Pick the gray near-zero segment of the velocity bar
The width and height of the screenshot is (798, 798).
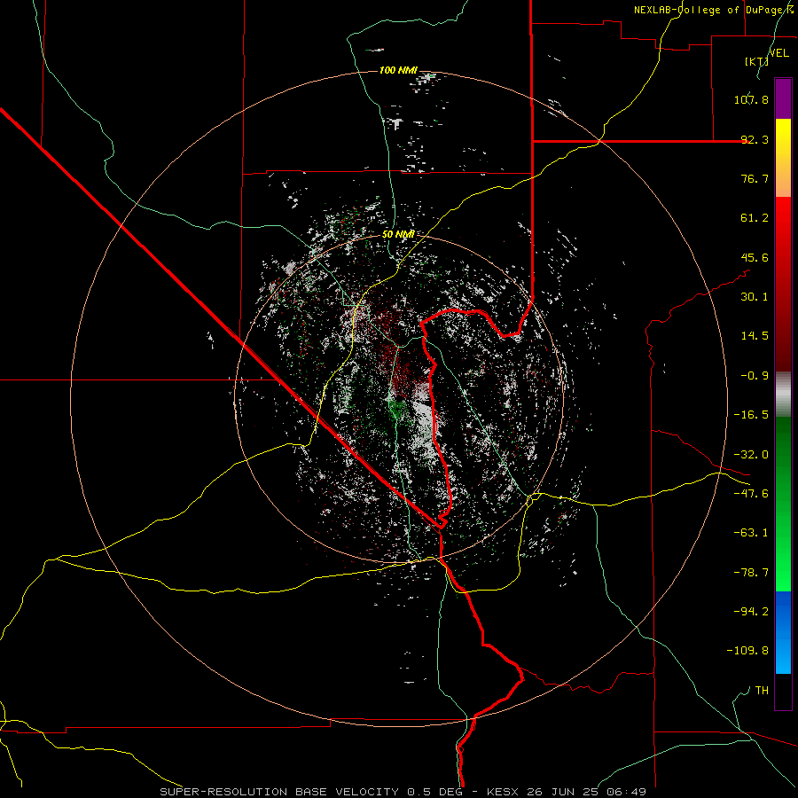point(783,394)
